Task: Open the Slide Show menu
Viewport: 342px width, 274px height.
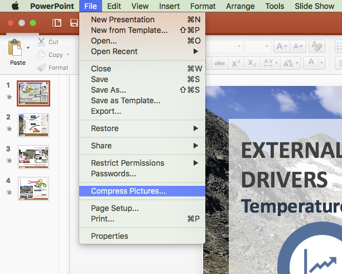Action: [x=314, y=6]
